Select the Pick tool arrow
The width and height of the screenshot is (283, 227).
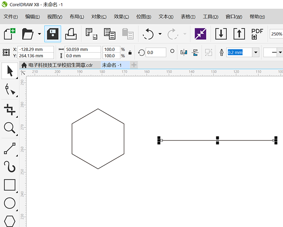pyautogui.click(x=10, y=71)
